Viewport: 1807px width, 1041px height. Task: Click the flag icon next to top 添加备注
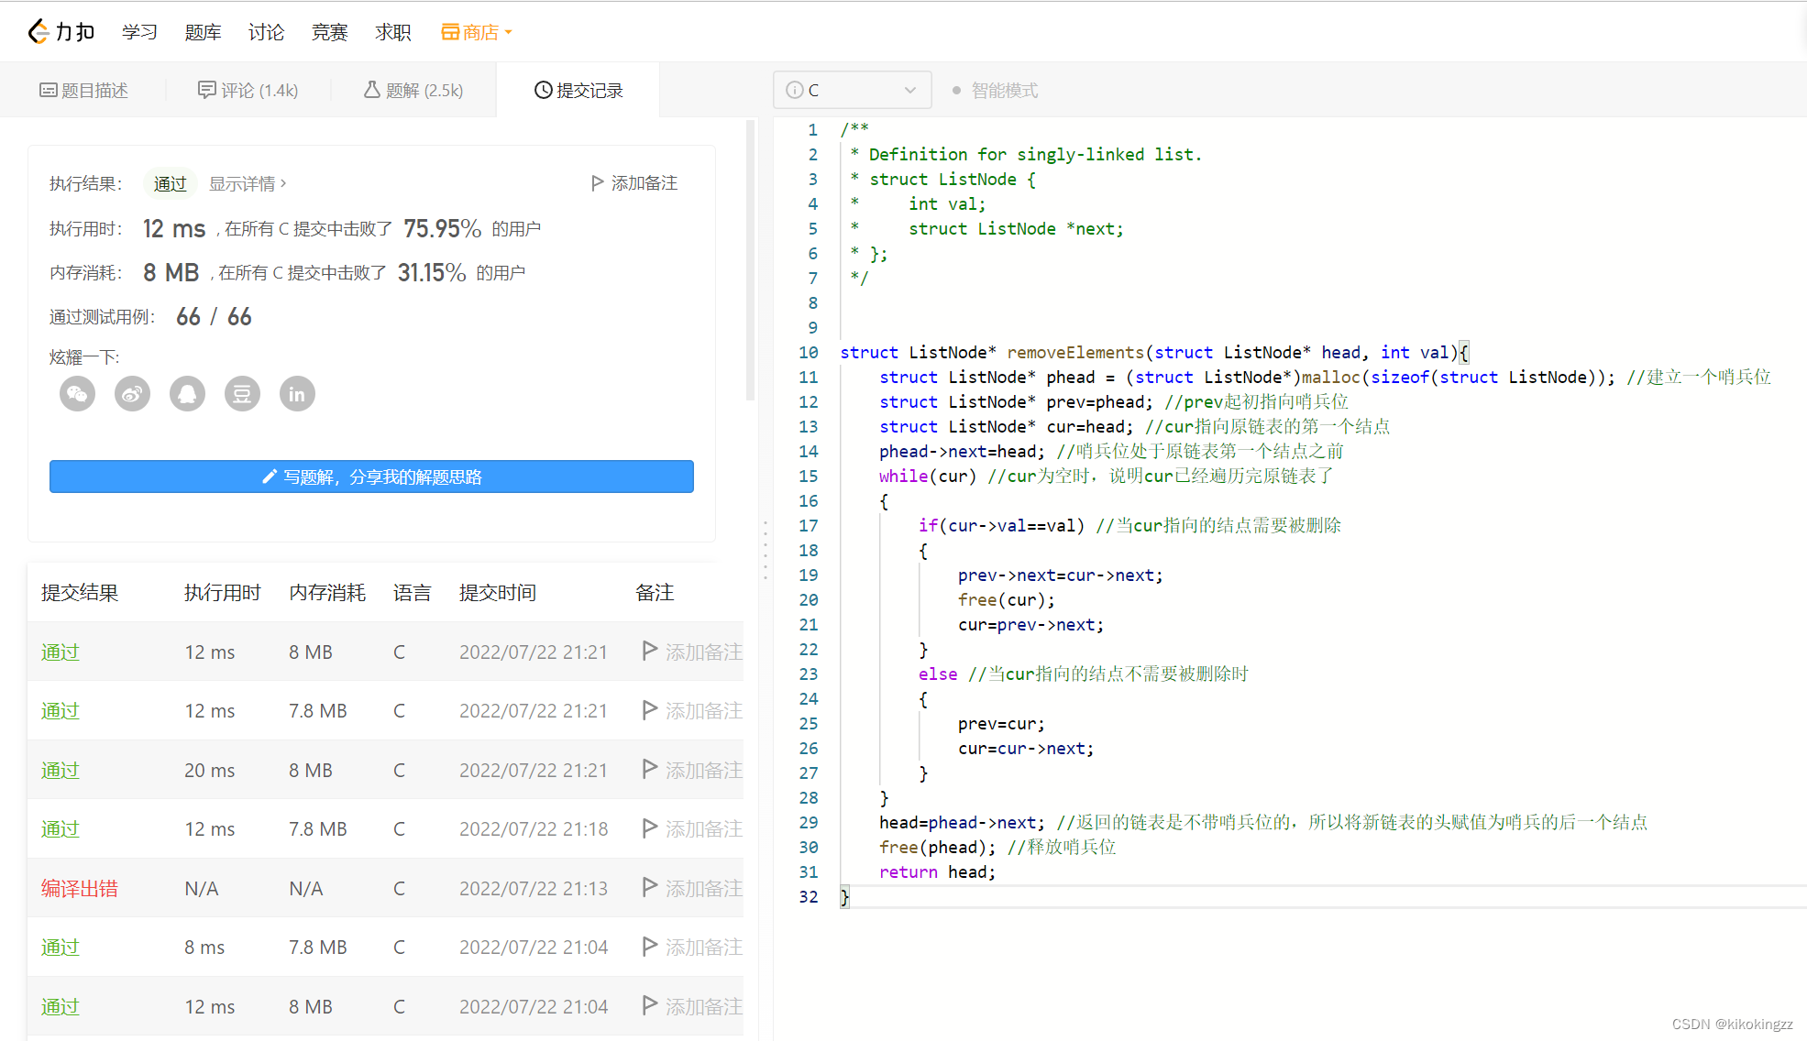(597, 182)
